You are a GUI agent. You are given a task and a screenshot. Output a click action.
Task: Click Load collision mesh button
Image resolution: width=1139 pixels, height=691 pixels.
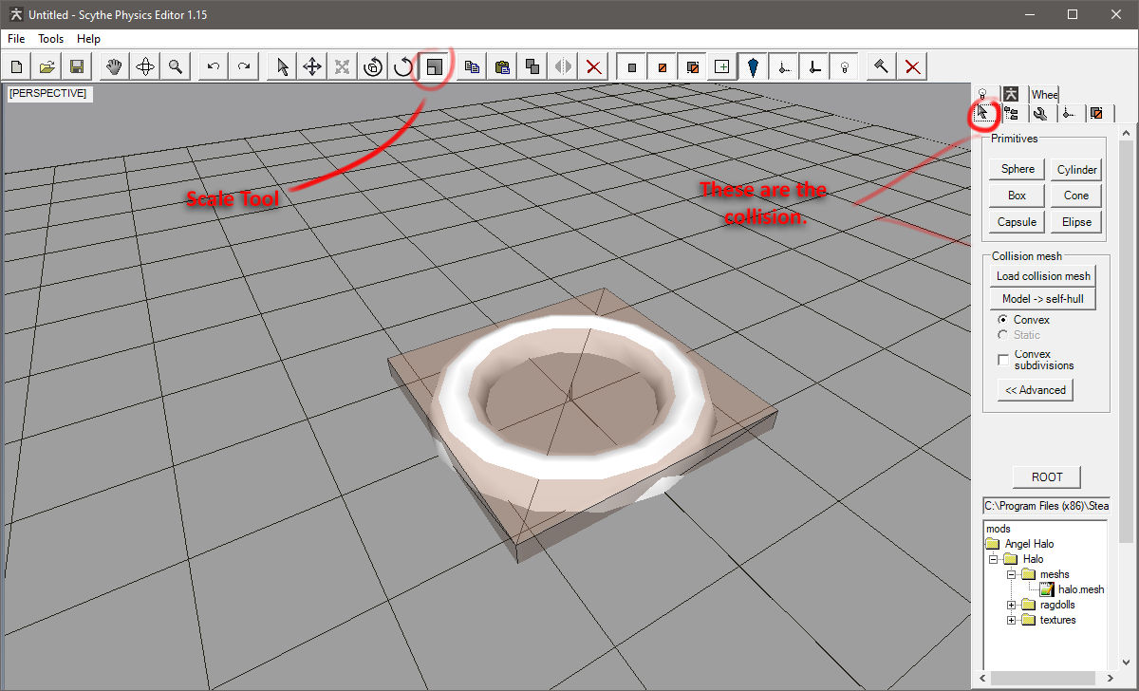click(x=1043, y=276)
